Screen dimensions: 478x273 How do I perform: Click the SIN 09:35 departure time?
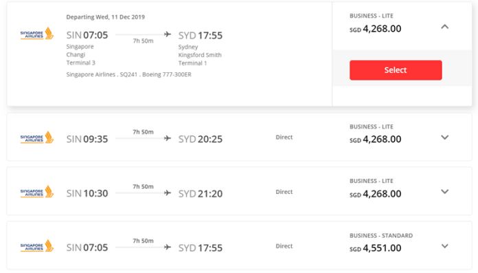pyautogui.click(x=87, y=139)
